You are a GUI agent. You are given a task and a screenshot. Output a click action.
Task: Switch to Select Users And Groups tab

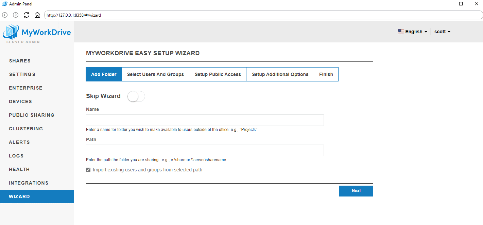[x=155, y=74]
